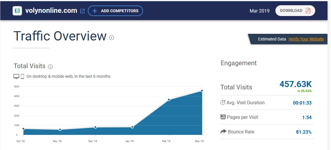Click the Jan '19 data point on the chart

[x=132, y=127]
